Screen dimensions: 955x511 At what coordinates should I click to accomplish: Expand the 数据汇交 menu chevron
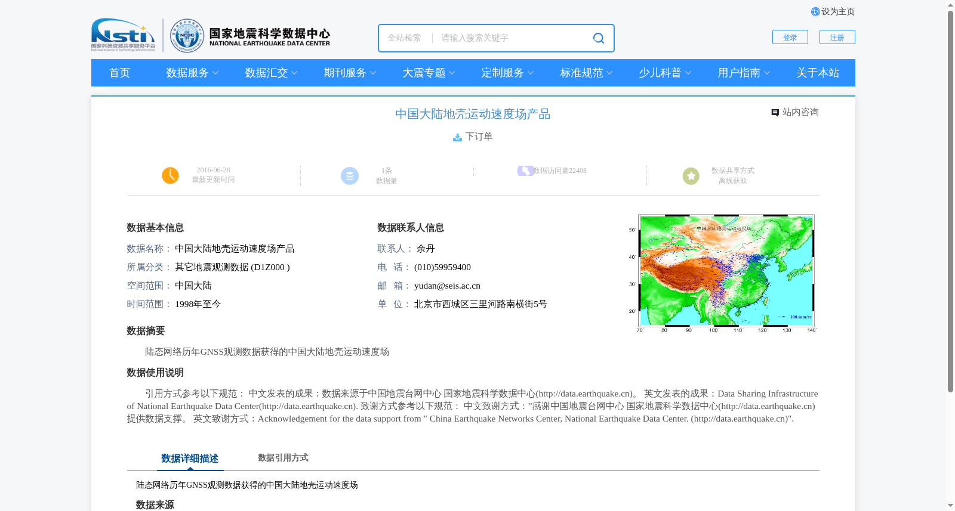(294, 73)
